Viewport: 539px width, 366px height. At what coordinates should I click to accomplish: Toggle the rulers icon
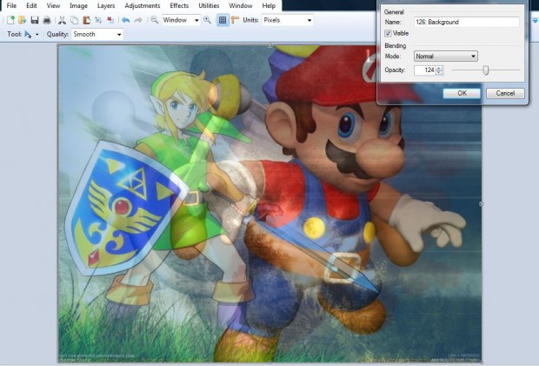tap(235, 20)
